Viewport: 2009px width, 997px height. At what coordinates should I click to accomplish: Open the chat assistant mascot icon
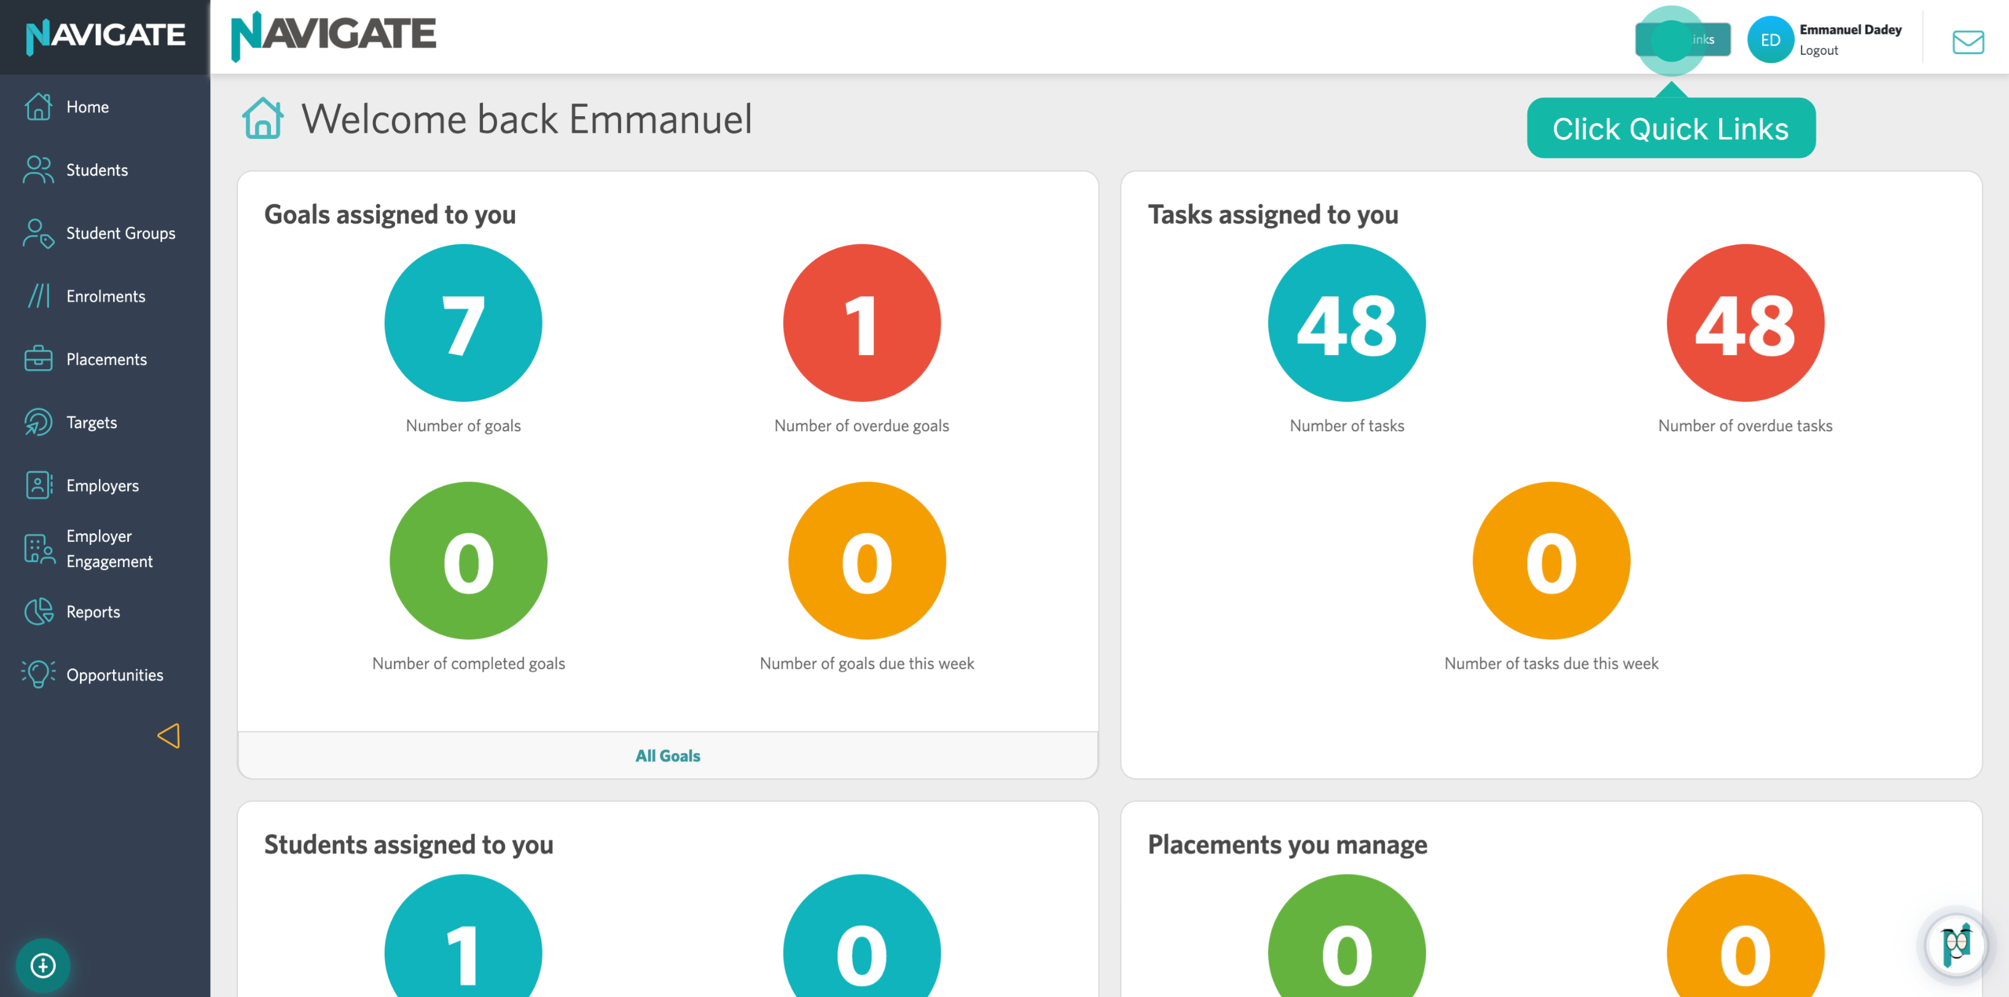click(x=1957, y=945)
